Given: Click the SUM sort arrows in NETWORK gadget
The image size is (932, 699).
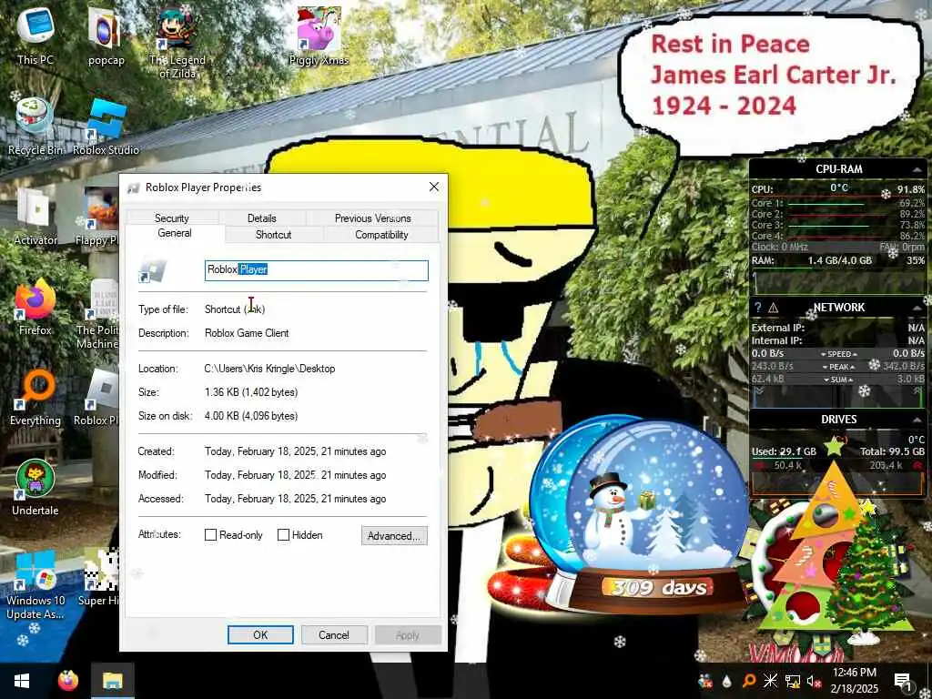Looking at the screenshot, I should (839, 380).
